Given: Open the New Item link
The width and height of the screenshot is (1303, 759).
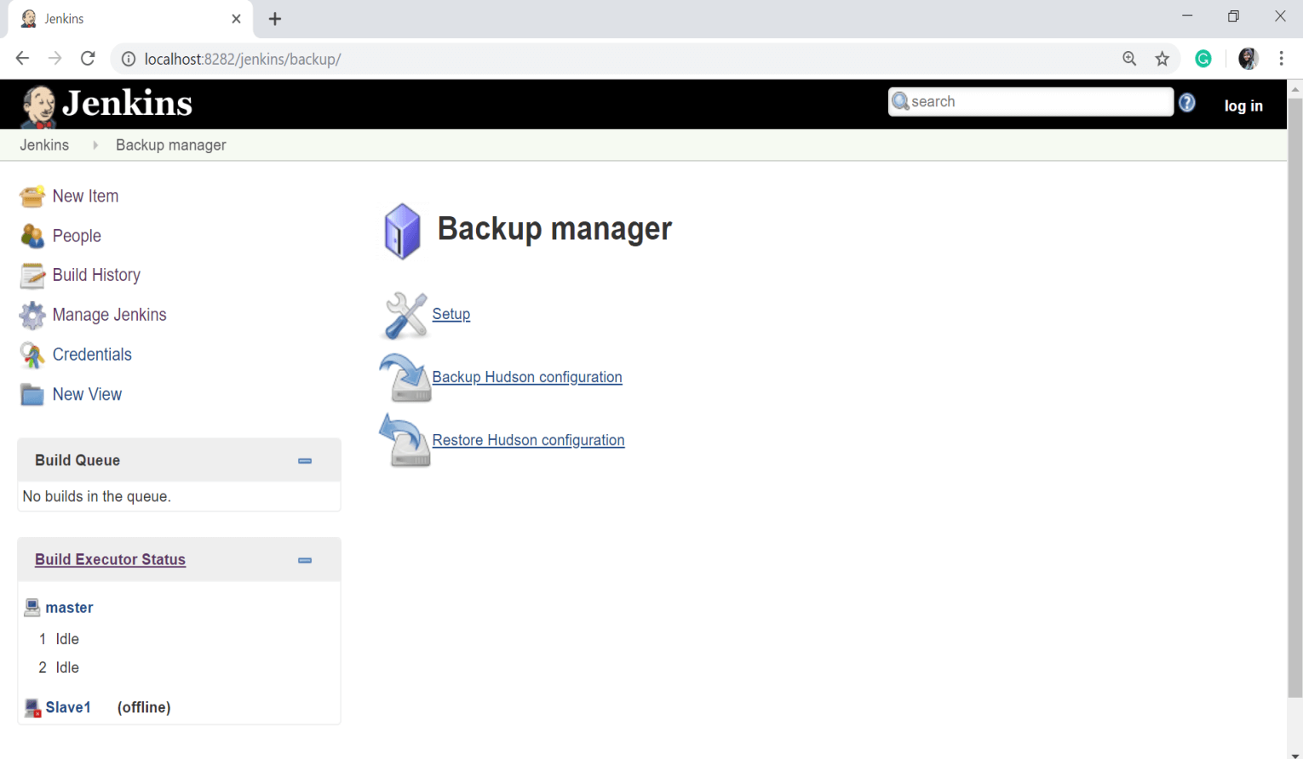Looking at the screenshot, I should [85, 197].
